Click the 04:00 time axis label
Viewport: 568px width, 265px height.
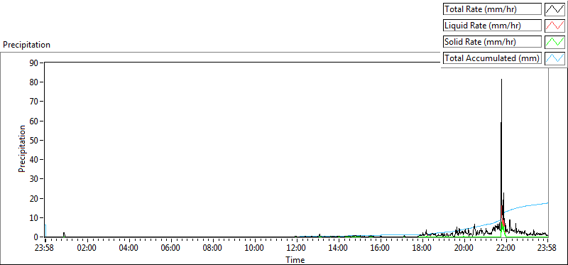129,249
